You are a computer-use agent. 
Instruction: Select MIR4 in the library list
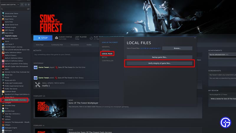6,69
